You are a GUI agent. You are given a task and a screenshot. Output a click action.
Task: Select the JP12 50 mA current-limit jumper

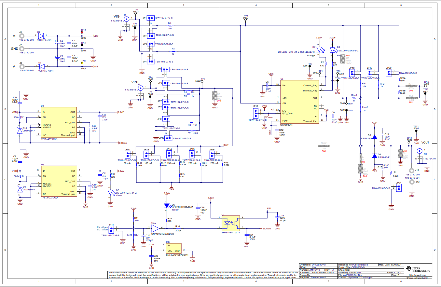pyautogui.click(x=128, y=154)
